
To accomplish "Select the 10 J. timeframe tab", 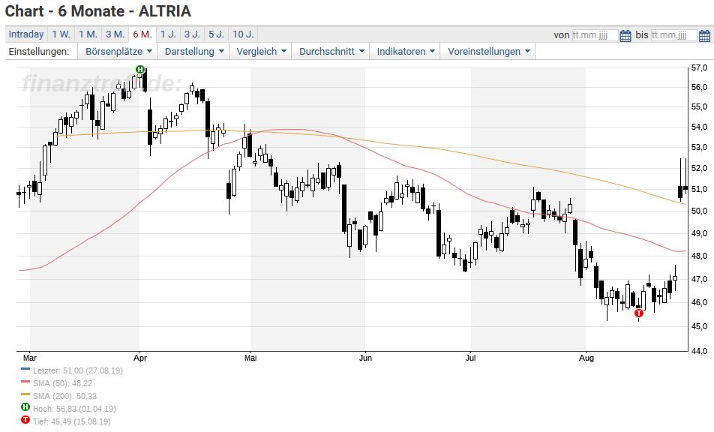I will click(x=243, y=34).
